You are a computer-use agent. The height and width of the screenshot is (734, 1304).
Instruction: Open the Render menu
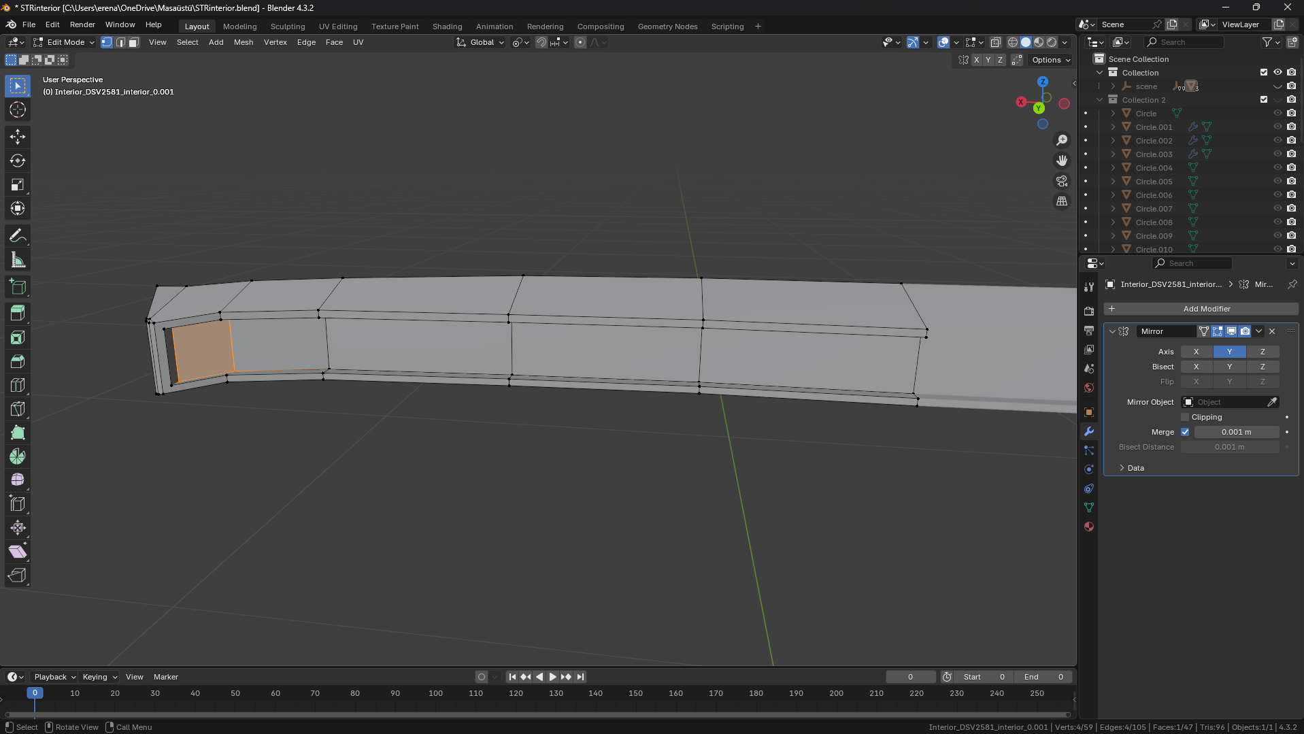[82, 24]
